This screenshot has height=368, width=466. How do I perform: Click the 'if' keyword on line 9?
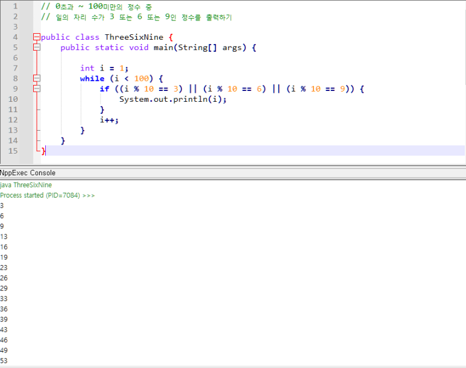coord(104,89)
